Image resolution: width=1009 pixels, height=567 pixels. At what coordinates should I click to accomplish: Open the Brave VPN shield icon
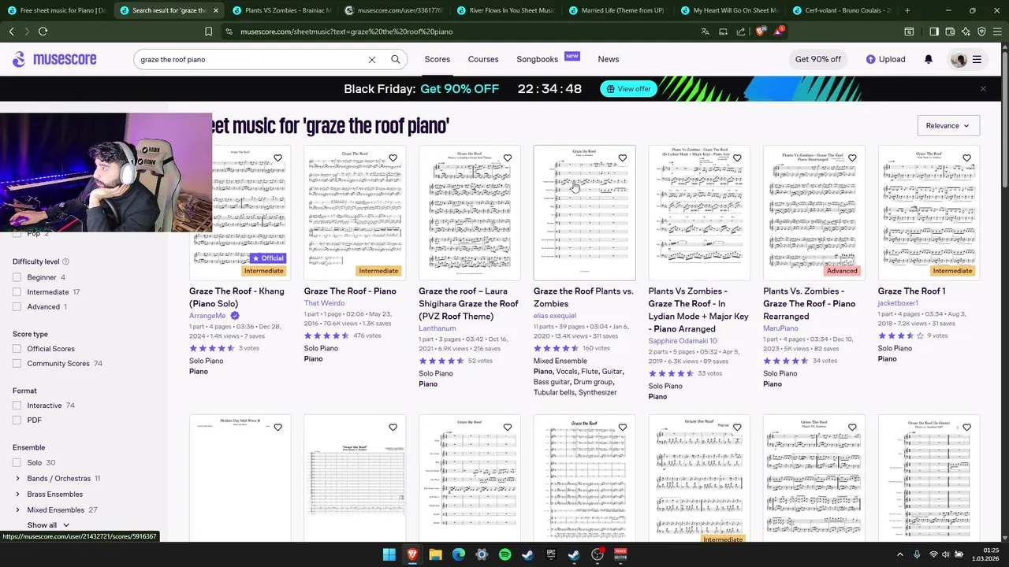click(981, 31)
